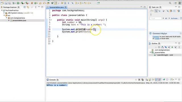The image size is (182, 102).
Task: Click Remove All Terminated Launches icon
Action: [142, 80]
